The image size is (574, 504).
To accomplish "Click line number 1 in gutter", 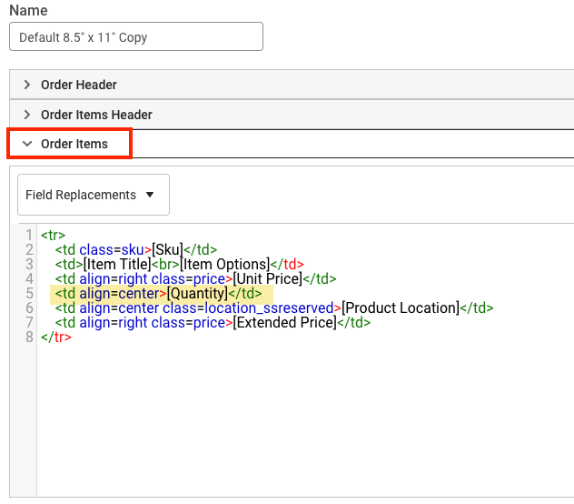I will (29, 235).
